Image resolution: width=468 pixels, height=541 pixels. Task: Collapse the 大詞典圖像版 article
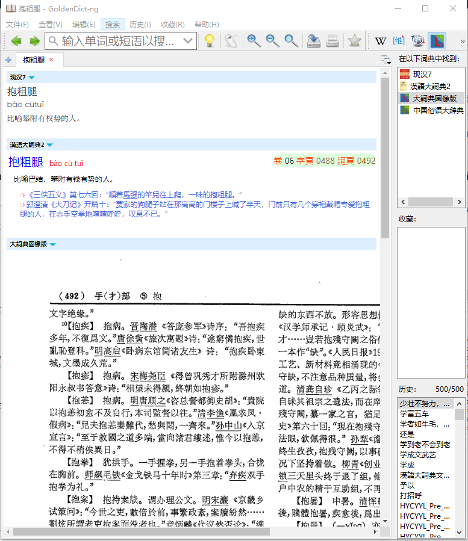click(x=53, y=244)
